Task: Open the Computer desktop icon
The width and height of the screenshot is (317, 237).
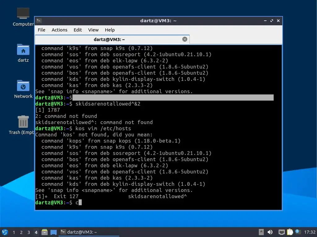Action: 23,17
